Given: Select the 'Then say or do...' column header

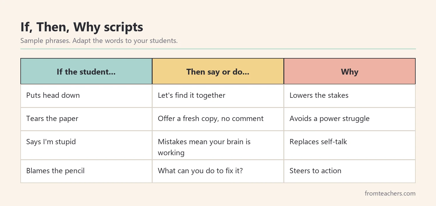Looking at the screenshot, I should (x=218, y=71).
